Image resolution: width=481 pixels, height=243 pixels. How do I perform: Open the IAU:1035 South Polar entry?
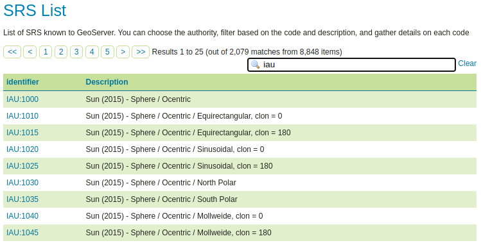pyautogui.click(x=22, y=199)
